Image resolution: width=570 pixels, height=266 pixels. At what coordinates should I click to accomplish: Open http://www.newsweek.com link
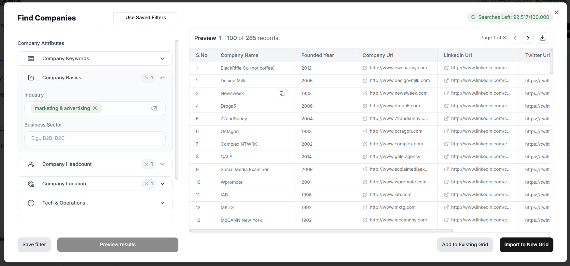[x=398, y=93]
